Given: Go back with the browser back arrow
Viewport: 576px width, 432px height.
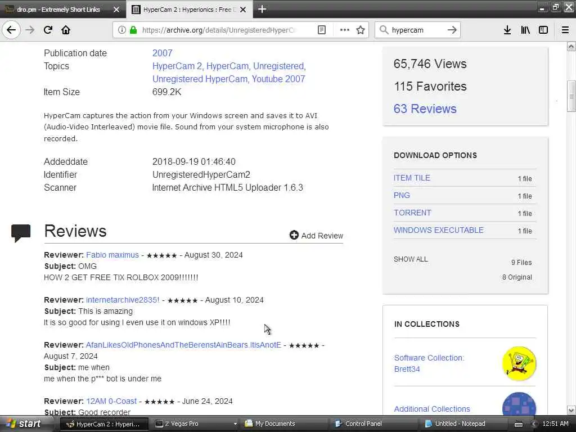Looking at the screenshot, I should (11, 30).
